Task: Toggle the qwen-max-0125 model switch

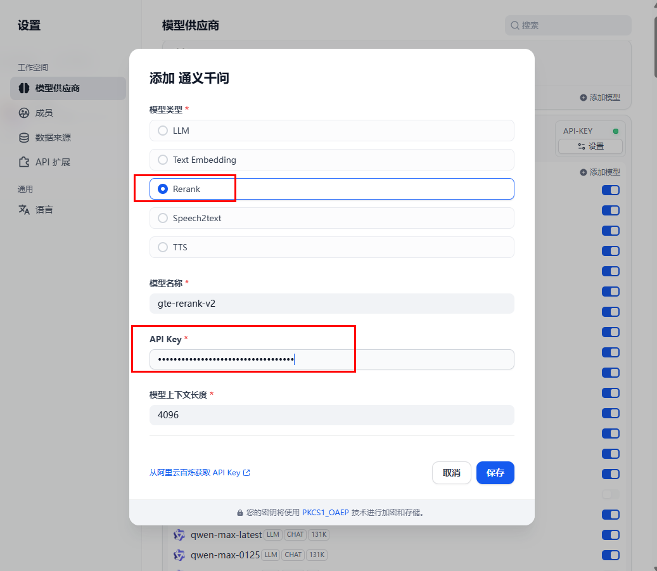Action: pos(611,555)
